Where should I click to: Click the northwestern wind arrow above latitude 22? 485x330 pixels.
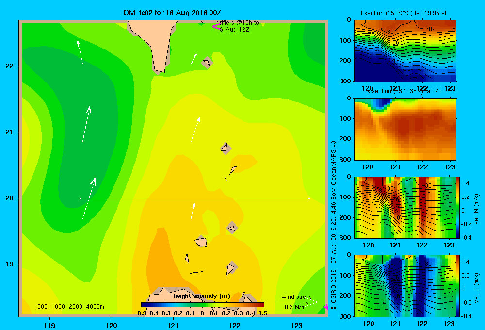tap(80, 52)
